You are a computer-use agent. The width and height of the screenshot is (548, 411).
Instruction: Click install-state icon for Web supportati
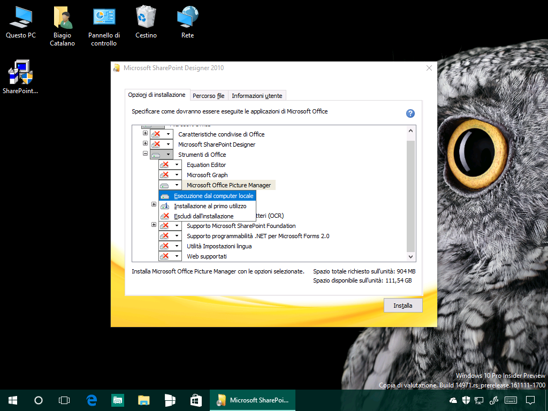165,256
